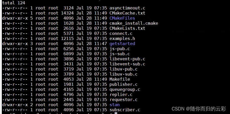Image resolution: width=230 pixels, height=114 pixels.
Task: Select libevent-sub.c in the listing
Action: point(127,64)
